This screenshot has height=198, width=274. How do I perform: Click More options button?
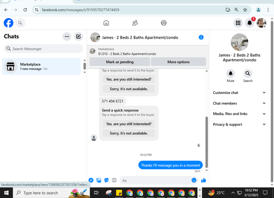pos(179,62)
